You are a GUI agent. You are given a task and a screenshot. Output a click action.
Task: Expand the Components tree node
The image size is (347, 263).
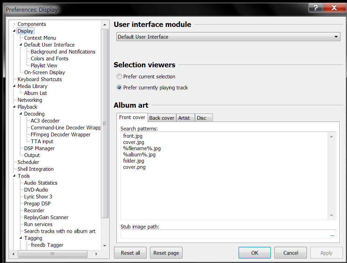point(14,24)
